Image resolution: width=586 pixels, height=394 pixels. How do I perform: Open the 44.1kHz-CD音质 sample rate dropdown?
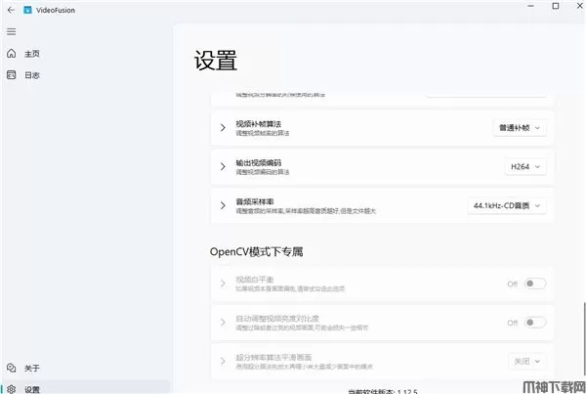point(506,205)
